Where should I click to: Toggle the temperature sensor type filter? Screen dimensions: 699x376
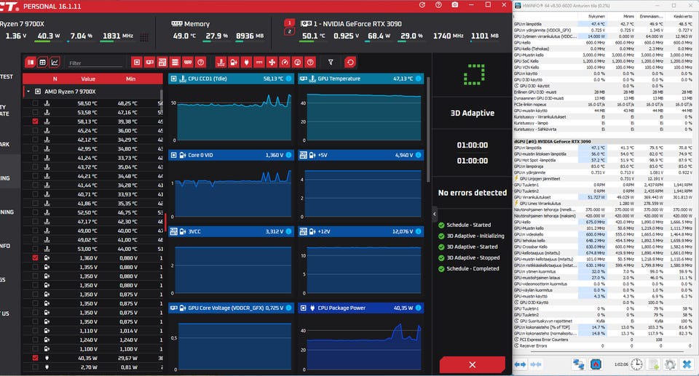(221, 63)
